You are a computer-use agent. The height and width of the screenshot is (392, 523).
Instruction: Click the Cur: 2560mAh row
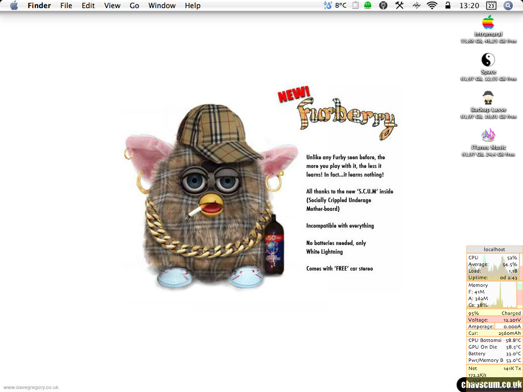(494, 333)
